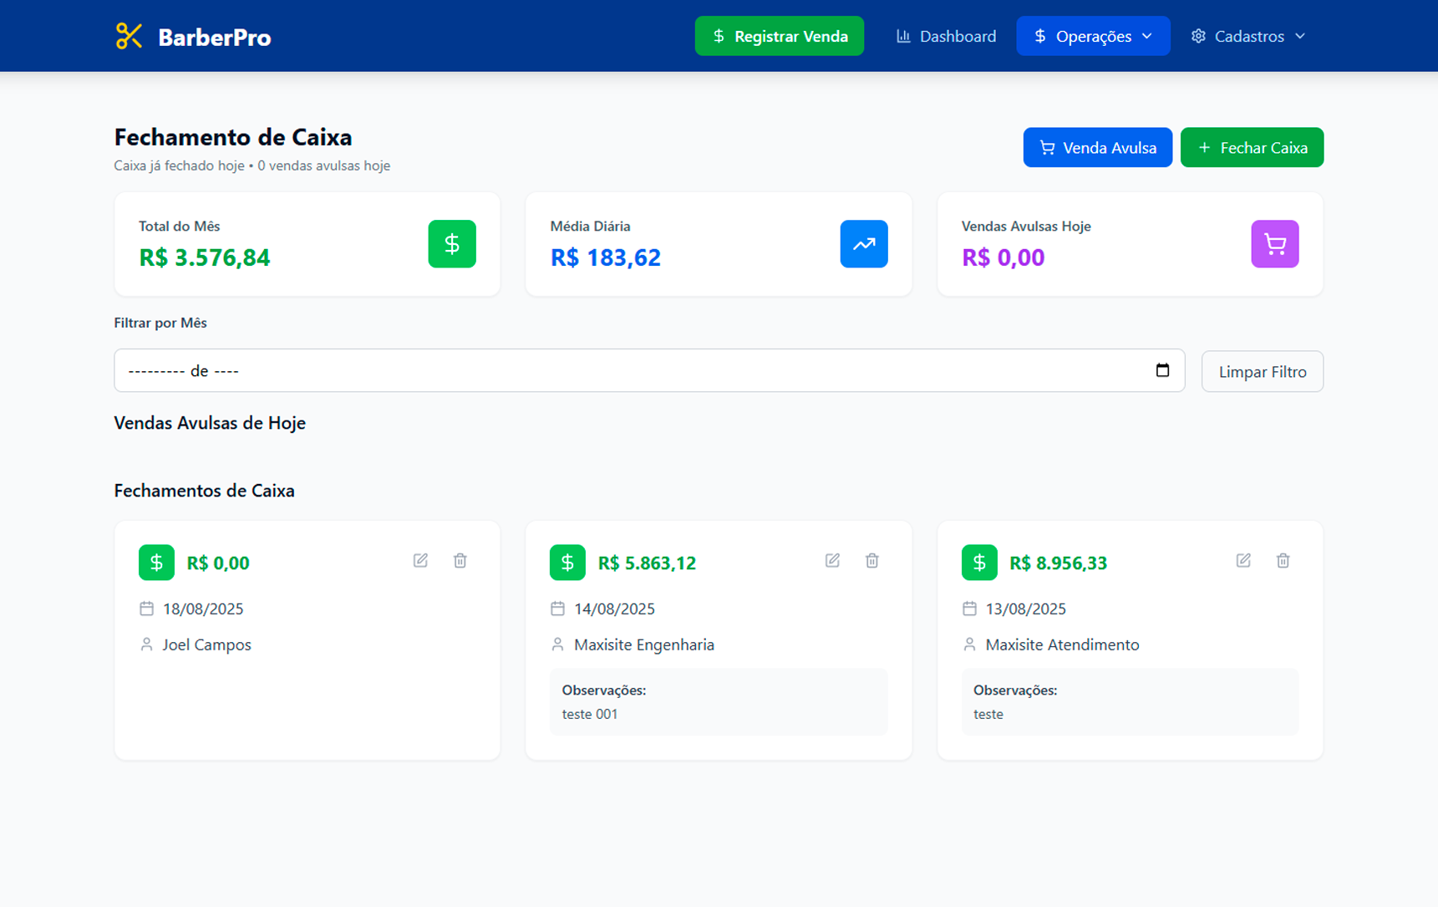The width and height of the screenshot is (1438, 907).
Task: Expand the Operações dropdown menu
Action: pos(1092,36)
